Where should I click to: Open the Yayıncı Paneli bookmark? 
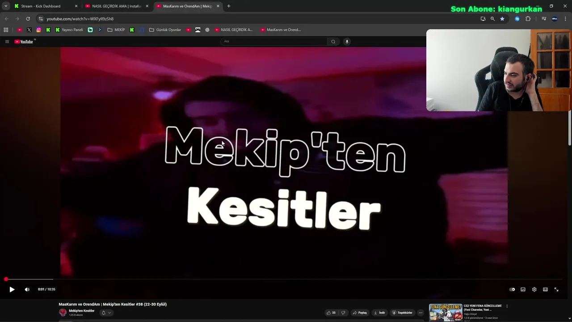point(69,30)
